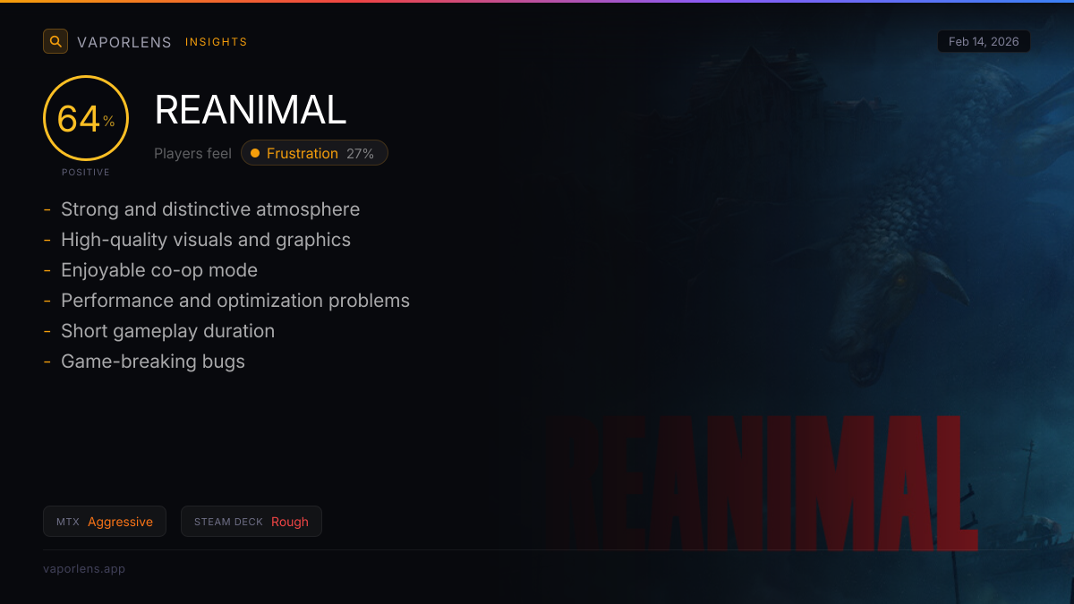Click the REANIMAL game title heading

coord(251,110)
